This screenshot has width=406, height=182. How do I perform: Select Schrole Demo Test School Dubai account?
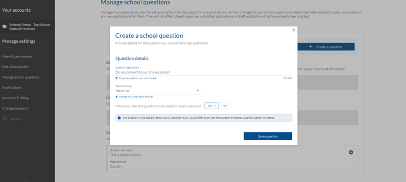tap(27, 27)
